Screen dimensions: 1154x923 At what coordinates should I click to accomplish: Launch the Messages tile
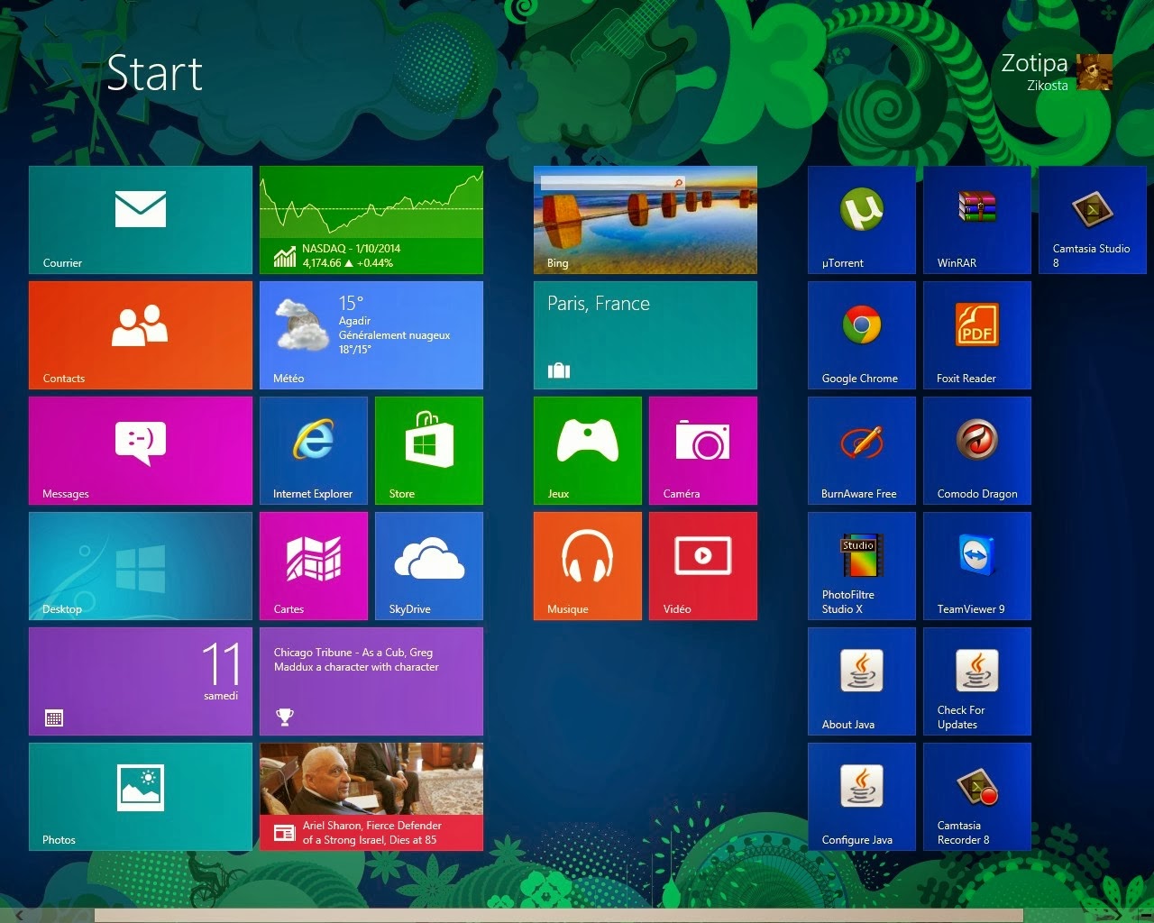(141, 451)
